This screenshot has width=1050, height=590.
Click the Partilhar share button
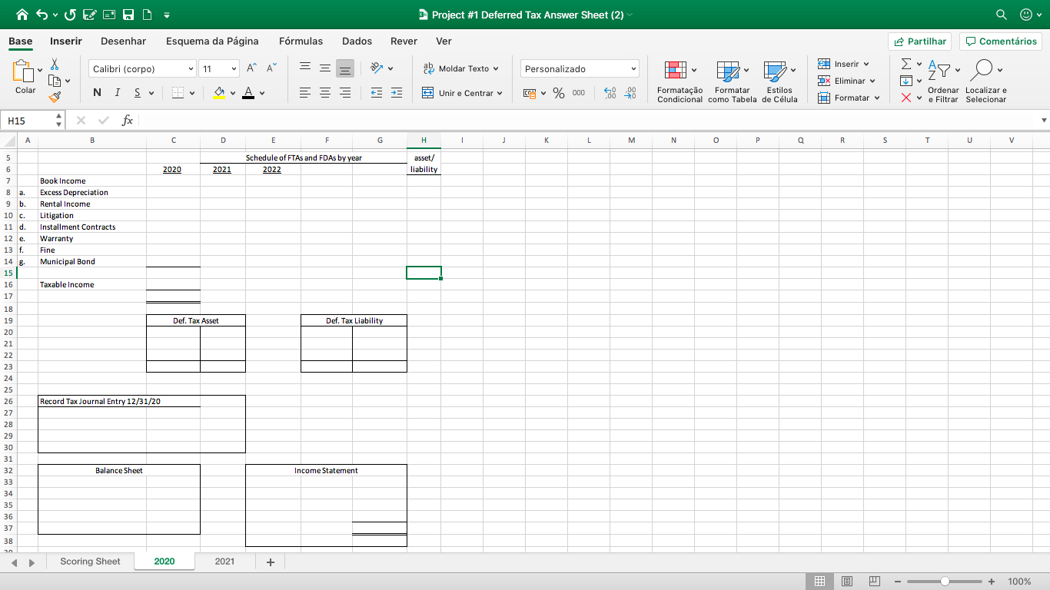[919, 41]
